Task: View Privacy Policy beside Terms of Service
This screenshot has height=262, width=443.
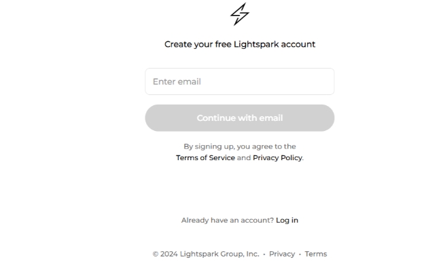Action: click(x=277, y=157)
